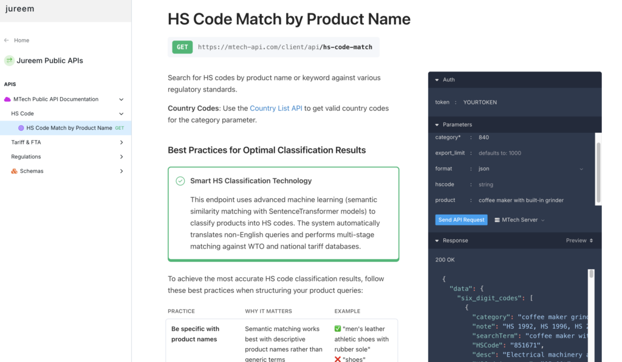The image size is (622, 362).
Task: Click the Response panel vertical scrollbar
Action: pyautogui.click(x=591, y=274)
